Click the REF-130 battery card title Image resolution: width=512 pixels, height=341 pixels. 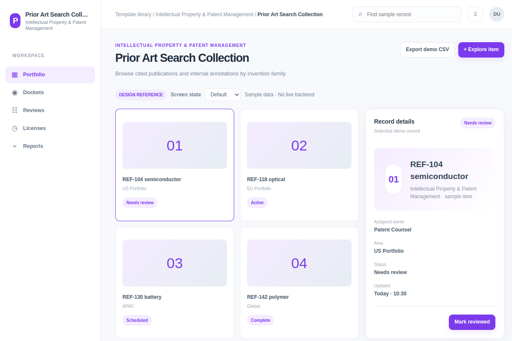click(142, 297)
